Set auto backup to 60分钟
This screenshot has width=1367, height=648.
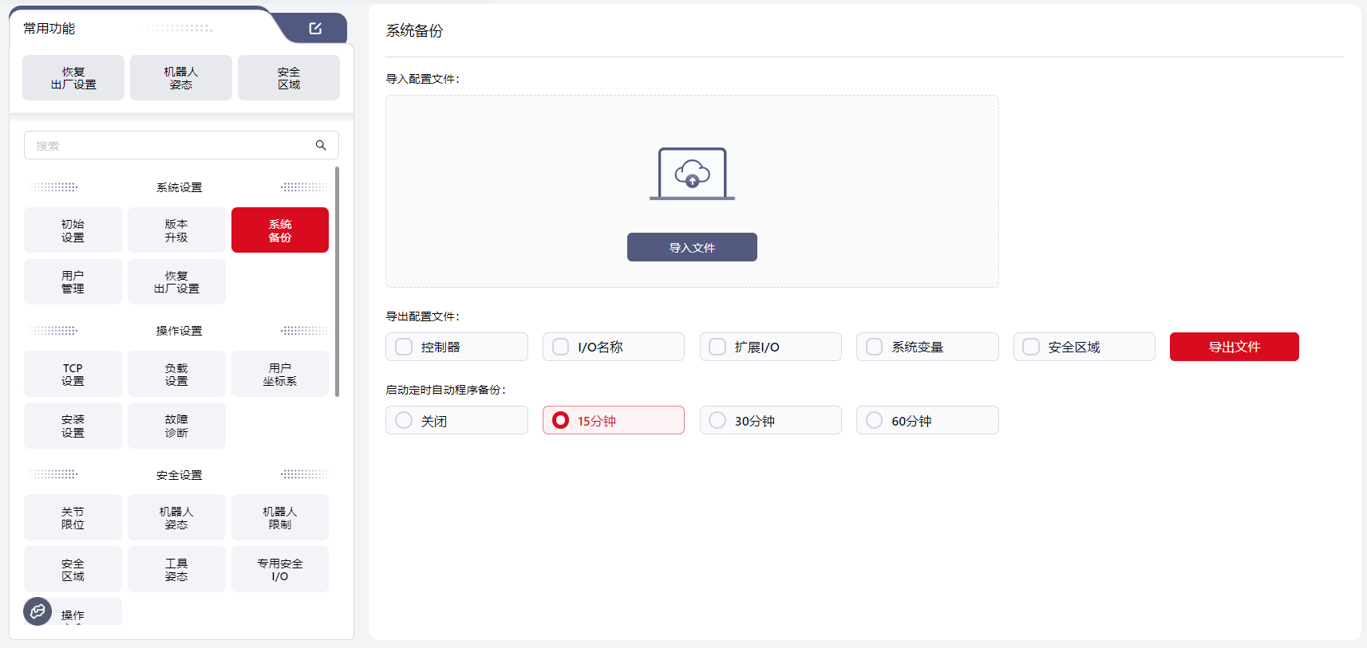(x=875, y=420)
